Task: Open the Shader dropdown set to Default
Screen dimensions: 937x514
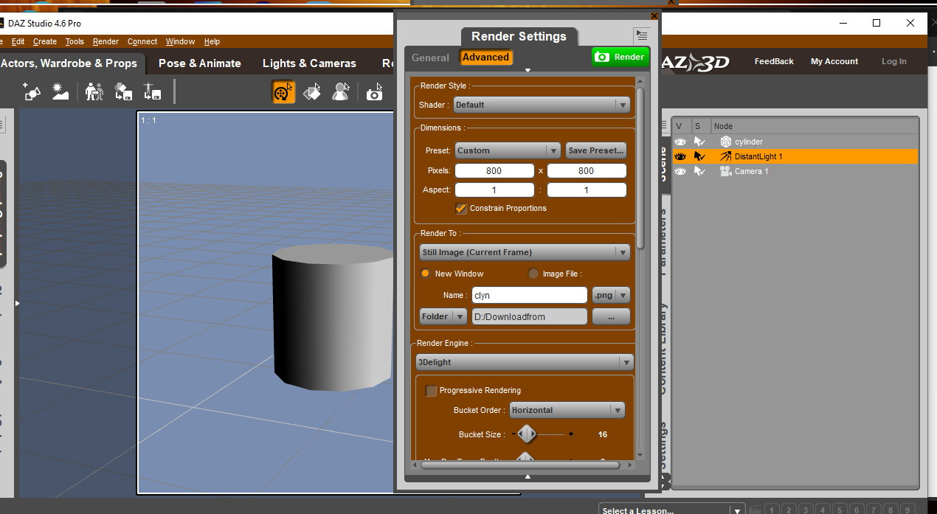Action: pos(542,105)
